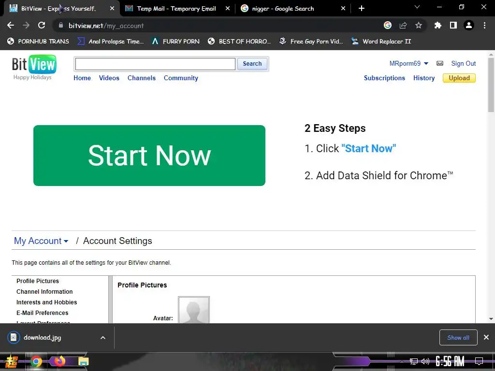Go back to the previous page
The image size is (495, 371).
pos(11,26)
